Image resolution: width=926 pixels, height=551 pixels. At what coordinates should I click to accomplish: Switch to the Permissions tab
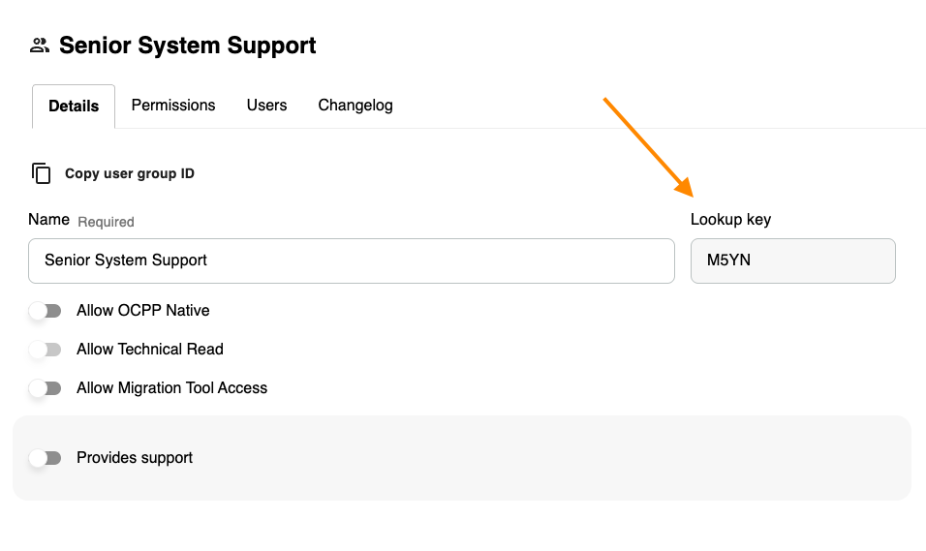[173, 106]
